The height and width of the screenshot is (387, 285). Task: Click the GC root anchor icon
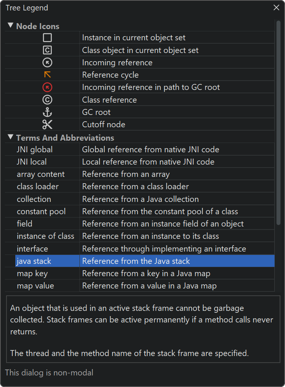pyautogui.click(x=47, y=112)
